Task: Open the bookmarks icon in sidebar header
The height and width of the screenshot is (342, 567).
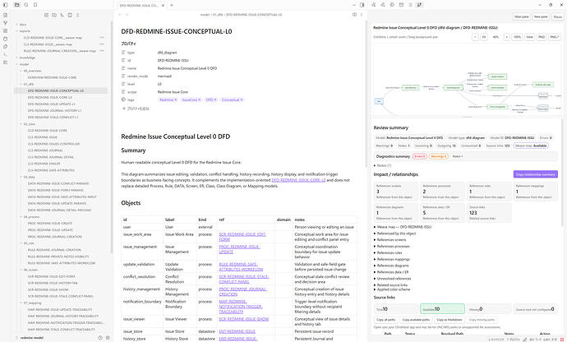Action: tap(35, 5)
